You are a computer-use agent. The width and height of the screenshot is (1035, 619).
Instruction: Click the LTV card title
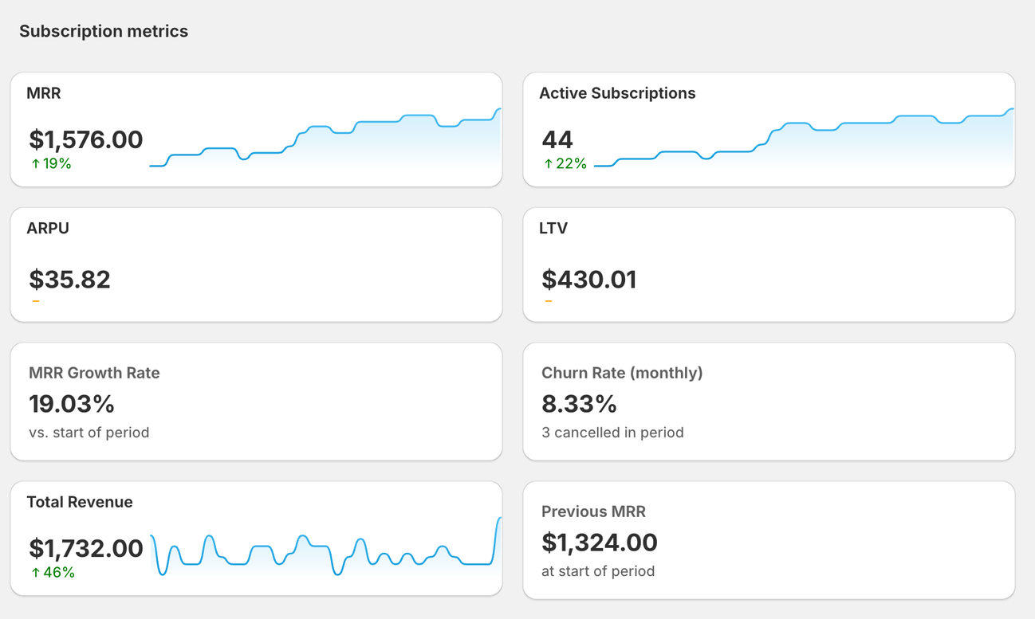coord(553,228)
